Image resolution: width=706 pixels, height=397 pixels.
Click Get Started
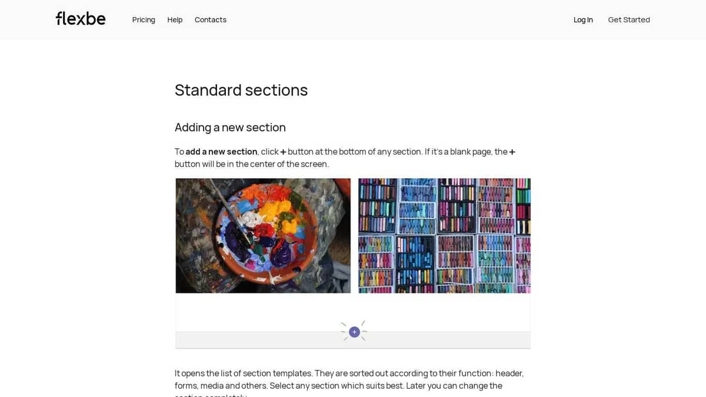coord(629,19)
